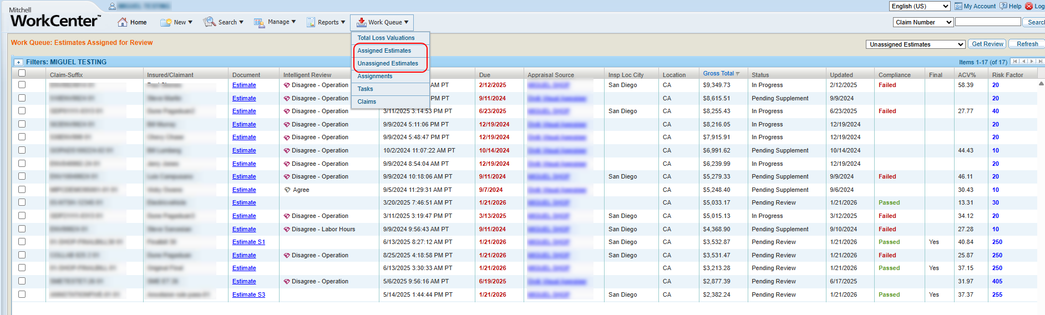The image size is (1045, 315).
Task: Select the checkbox for Estimate S3 row
Action: pyautogui.click(x=22, y=294)
